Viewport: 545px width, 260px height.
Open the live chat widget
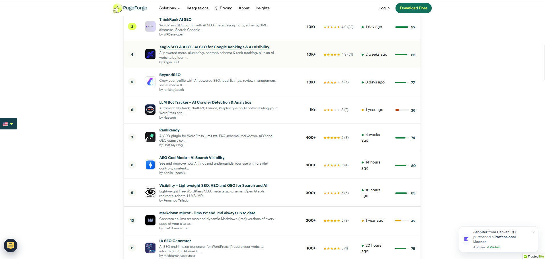tap(11, 246)
